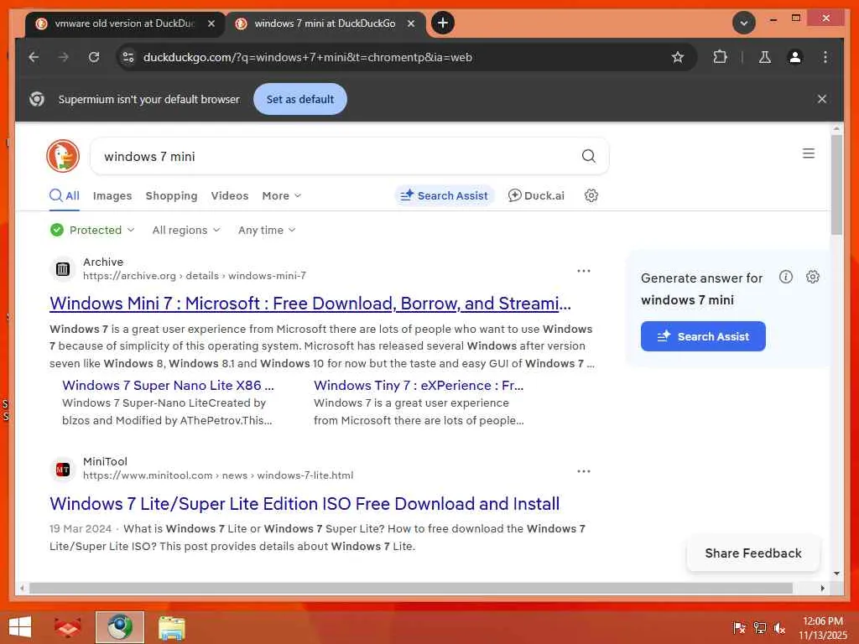Expand the More search categories dropdown

point(282,196)
